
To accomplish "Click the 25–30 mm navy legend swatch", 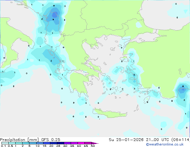I will (x=61, y=143).
